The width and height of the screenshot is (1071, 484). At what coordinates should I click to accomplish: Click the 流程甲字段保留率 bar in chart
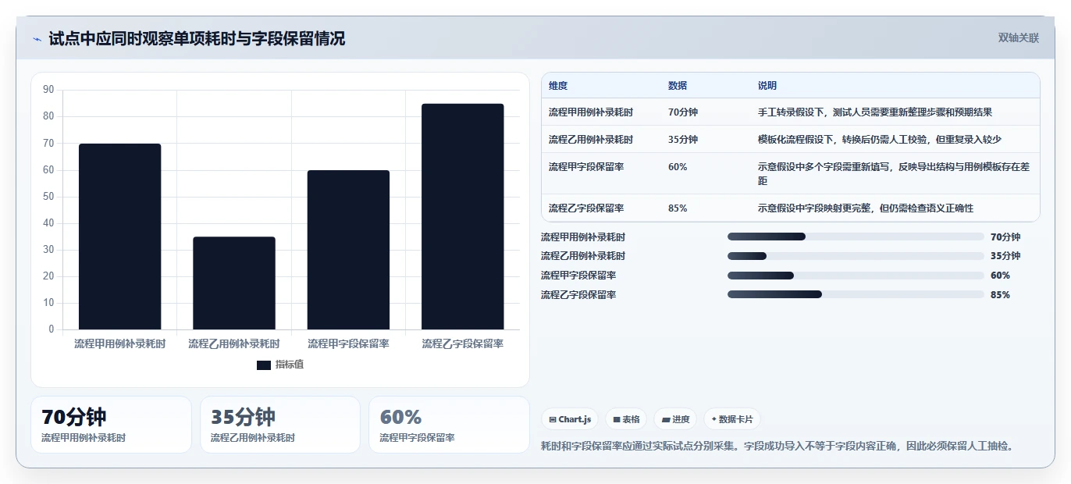pyautogui.click(x=348, y=250)
